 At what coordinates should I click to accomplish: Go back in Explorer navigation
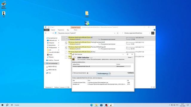tap(46, 33)
